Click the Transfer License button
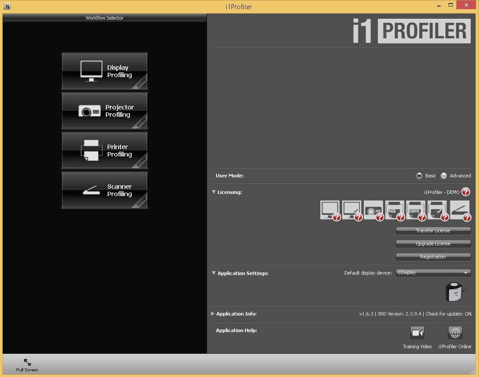The height and width of the screenshot is (377, 479). [x=433, y=231]
